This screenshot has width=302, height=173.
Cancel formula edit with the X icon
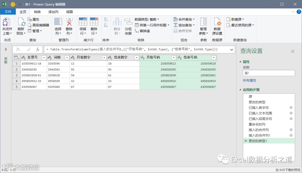18,50
